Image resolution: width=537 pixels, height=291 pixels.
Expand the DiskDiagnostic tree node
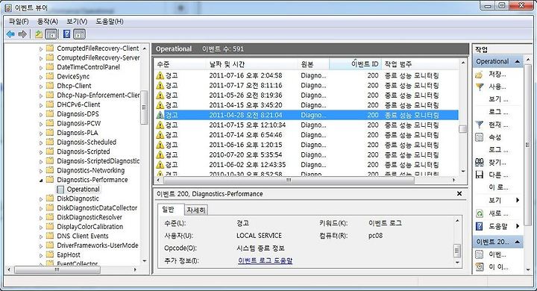(x=41, y=199)
